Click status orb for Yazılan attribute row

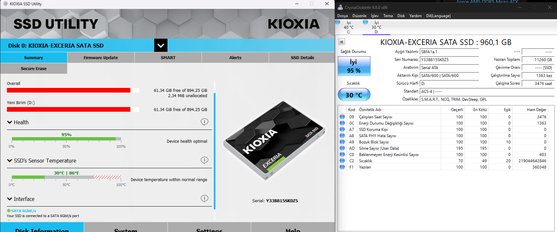[x=342, y=167]
